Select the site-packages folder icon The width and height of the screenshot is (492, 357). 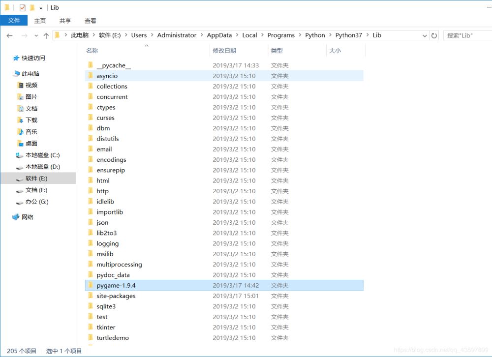[x=91, y=296]
